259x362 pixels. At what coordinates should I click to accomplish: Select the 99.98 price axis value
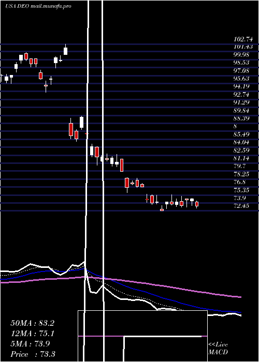[x=241, y=55]
